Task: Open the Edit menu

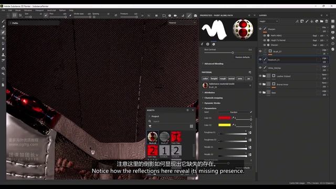Action: point(10,10)
